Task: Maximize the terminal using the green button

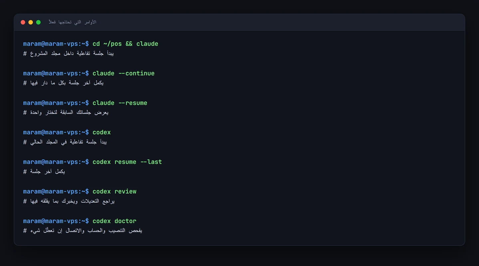Action: tap(38, 22)
